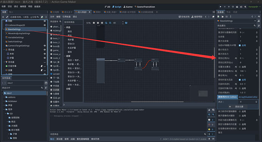The image size is (262, 142).
Task: Expand the 攻击盒 node in the scene tree
Action: coord(4,62)
